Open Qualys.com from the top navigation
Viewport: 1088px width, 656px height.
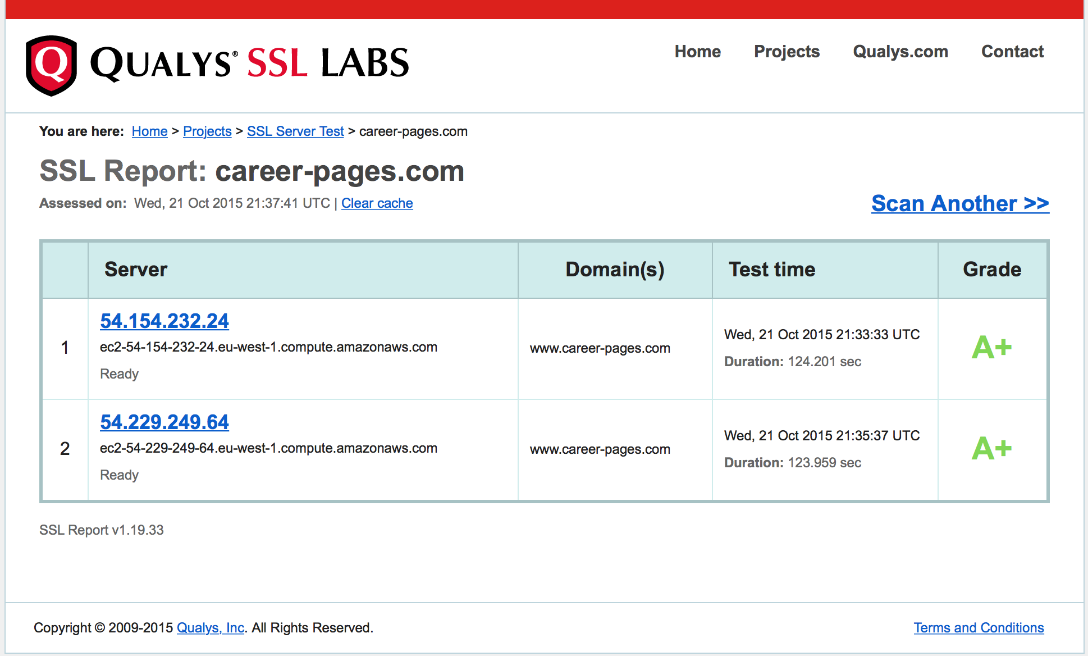tap(900, 52)
